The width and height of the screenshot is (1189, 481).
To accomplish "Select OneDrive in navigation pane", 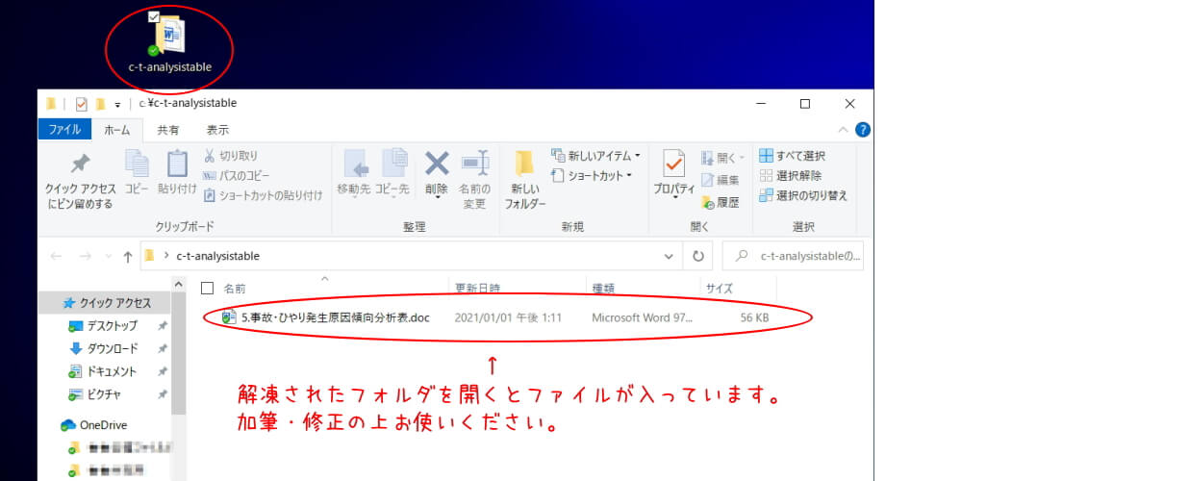I will coord(94,425).
